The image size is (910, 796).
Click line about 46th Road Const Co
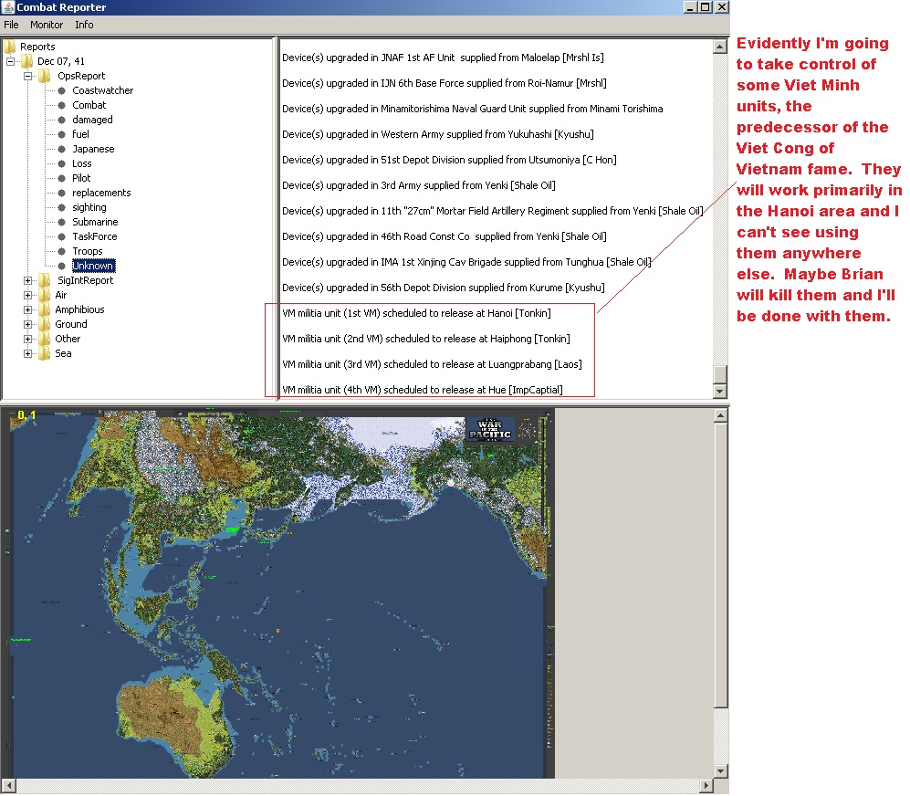[x=444, y=236]
